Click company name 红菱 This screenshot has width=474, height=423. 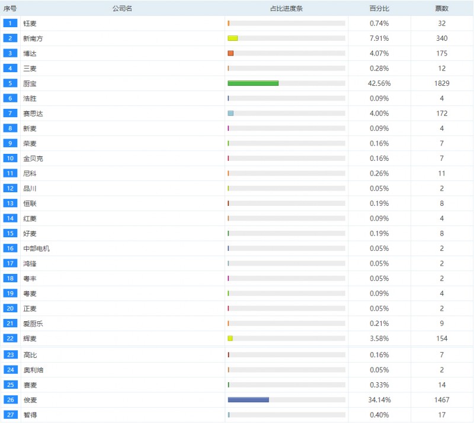30,218
